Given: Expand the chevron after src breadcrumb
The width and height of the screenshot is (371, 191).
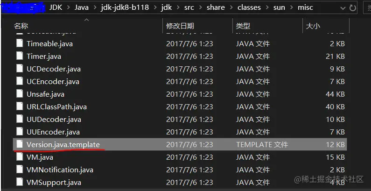Looking at the screenshot, I should click(201, 7).
